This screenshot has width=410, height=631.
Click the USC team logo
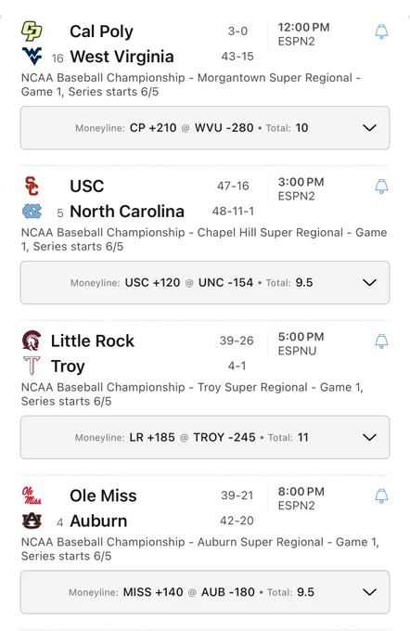pos(32,186)
